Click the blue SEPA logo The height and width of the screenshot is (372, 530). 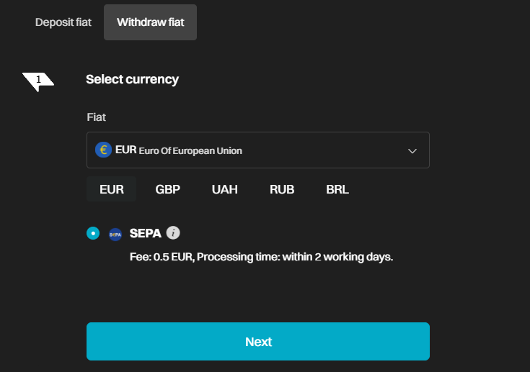point(115,235)
